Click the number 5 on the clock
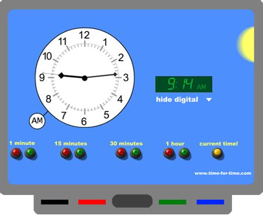 pyautogui.click(x=106, y=115)
